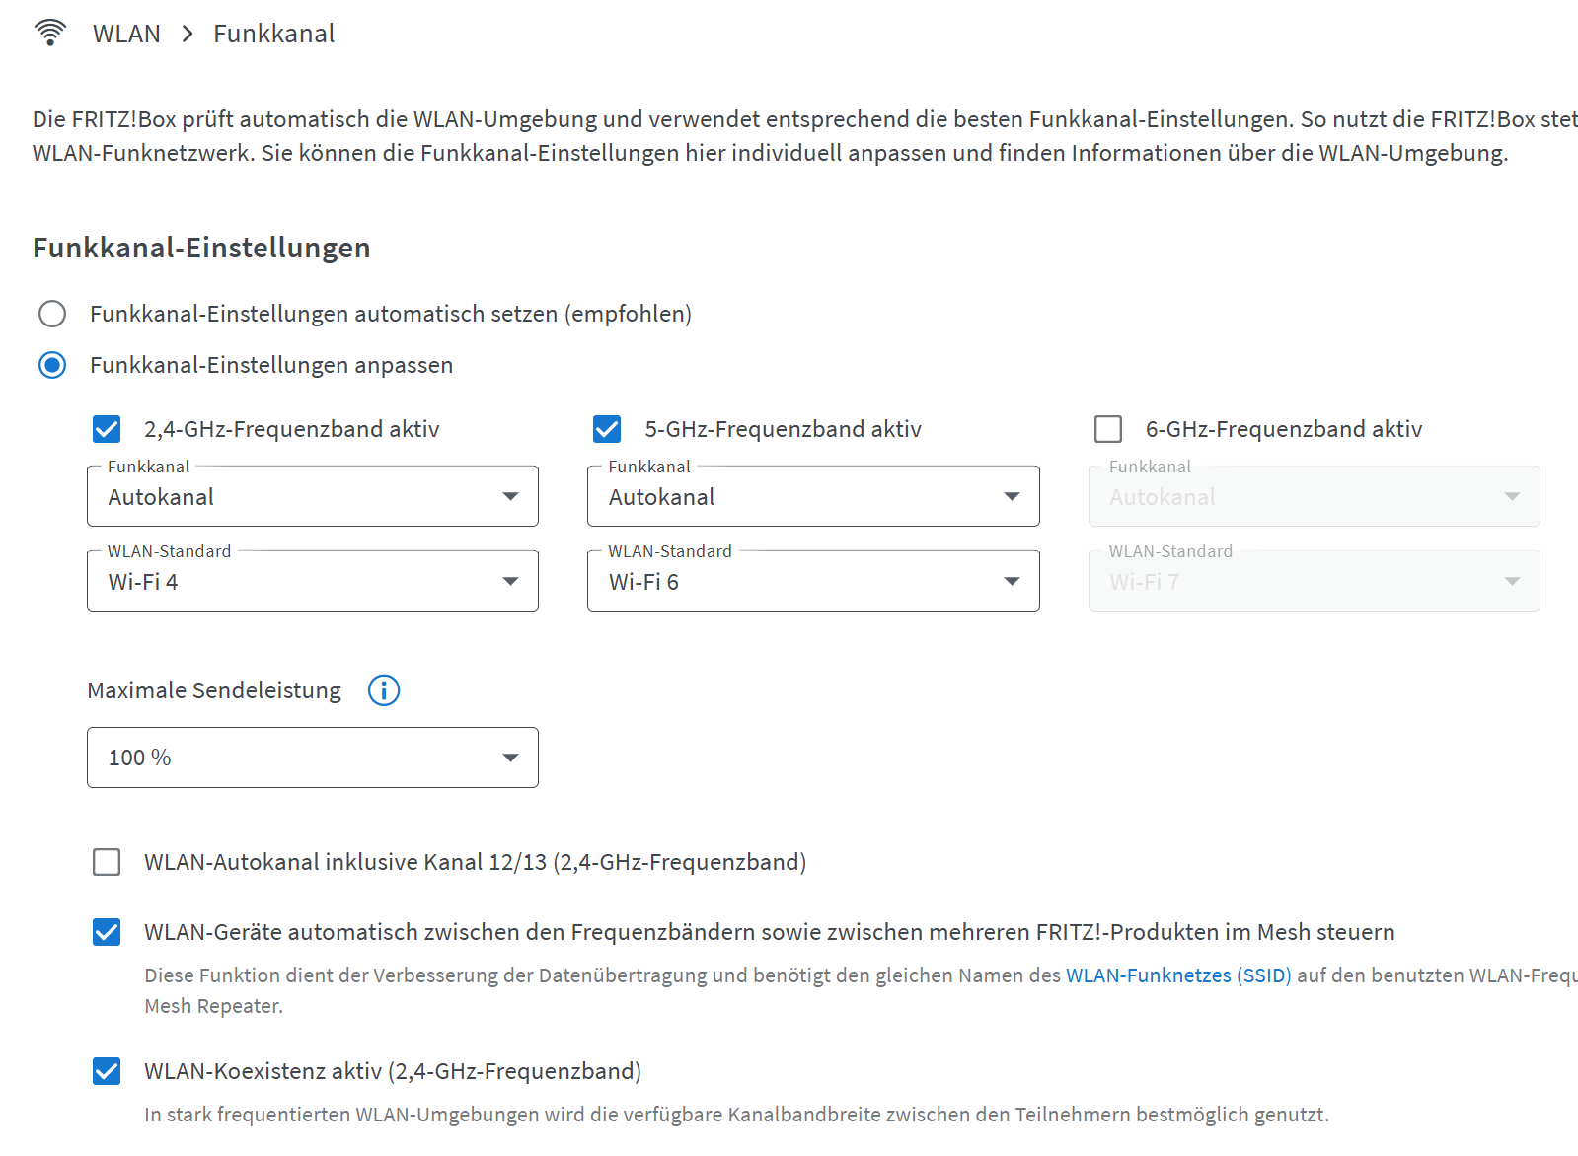The height and width of the screenshot is (1156, 1578).
Task: Click Funkkanal breadcrumb item
Action: [x=273, y=34]
